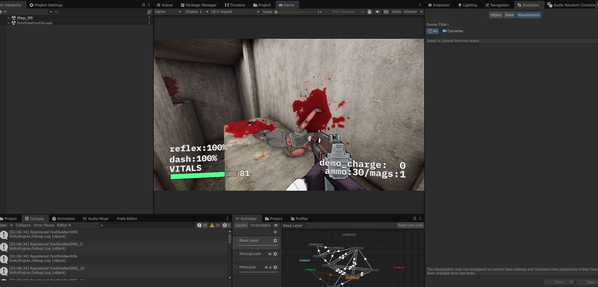Toggle the Hierarchy panel lock icon

coord(143,5)
